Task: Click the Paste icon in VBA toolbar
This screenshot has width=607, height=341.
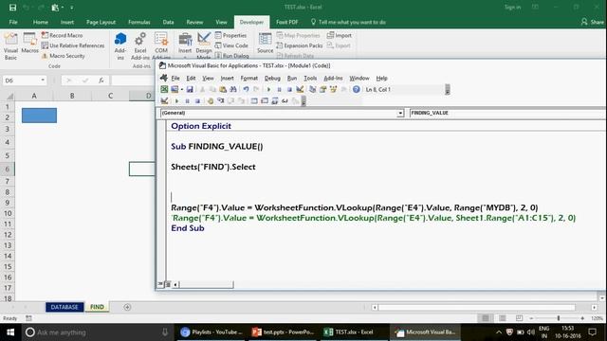Action: tap(223, 89)
